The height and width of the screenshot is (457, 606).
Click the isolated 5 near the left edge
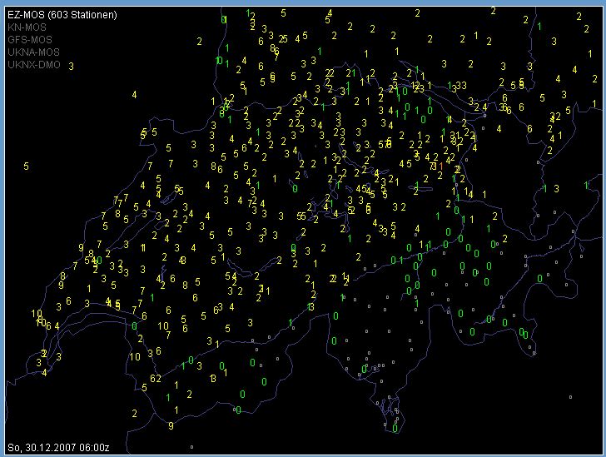point(26,166)
